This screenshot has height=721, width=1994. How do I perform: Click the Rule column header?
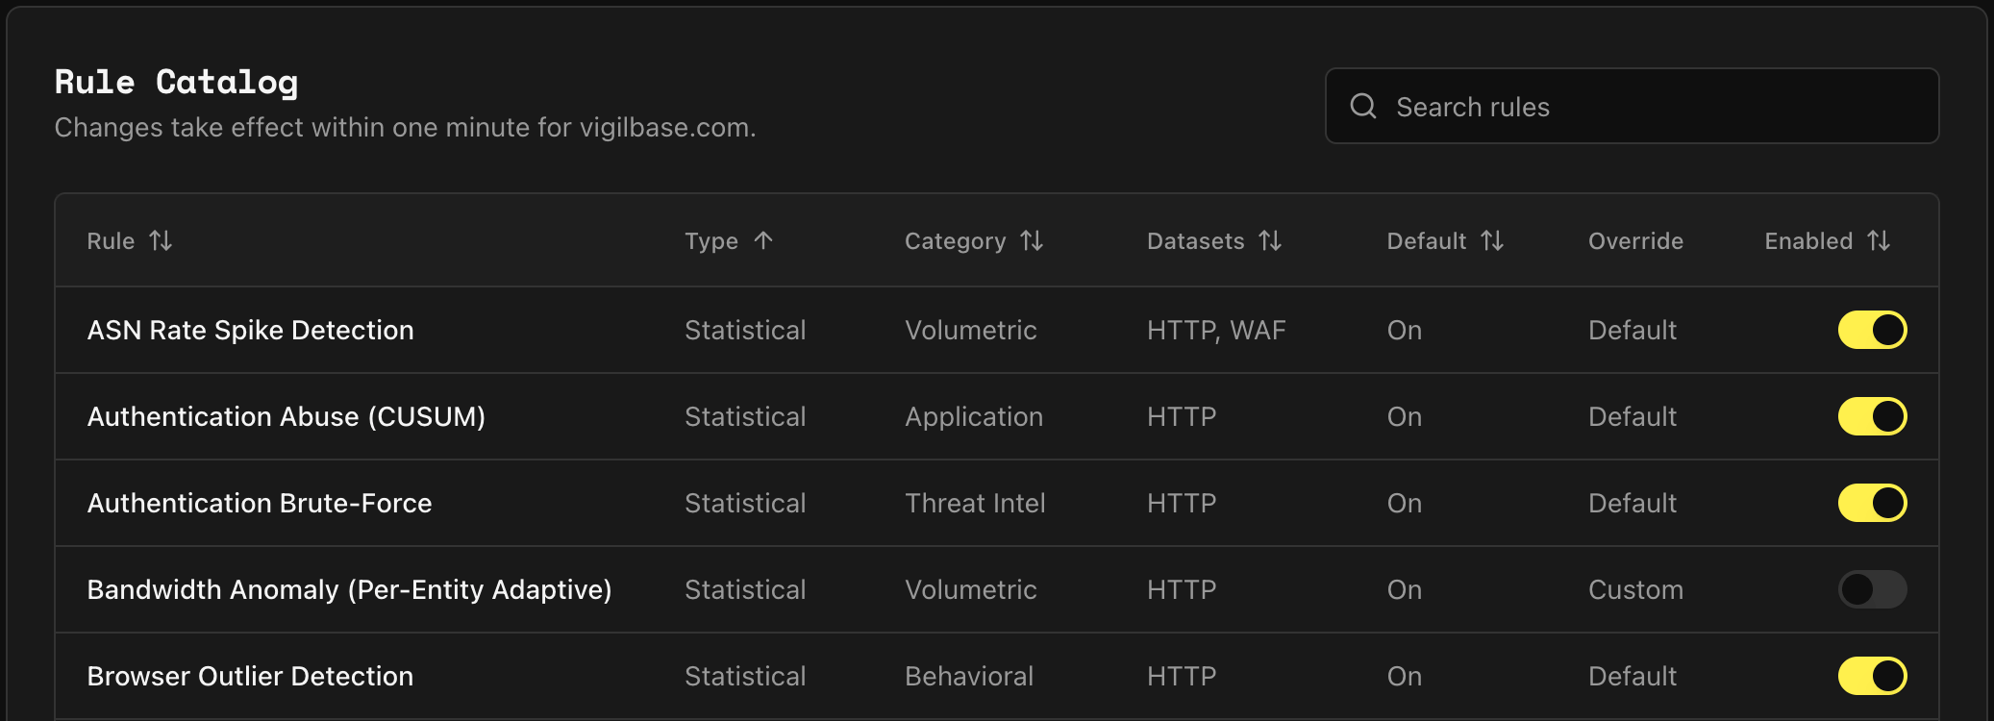(x=111, y=240)
